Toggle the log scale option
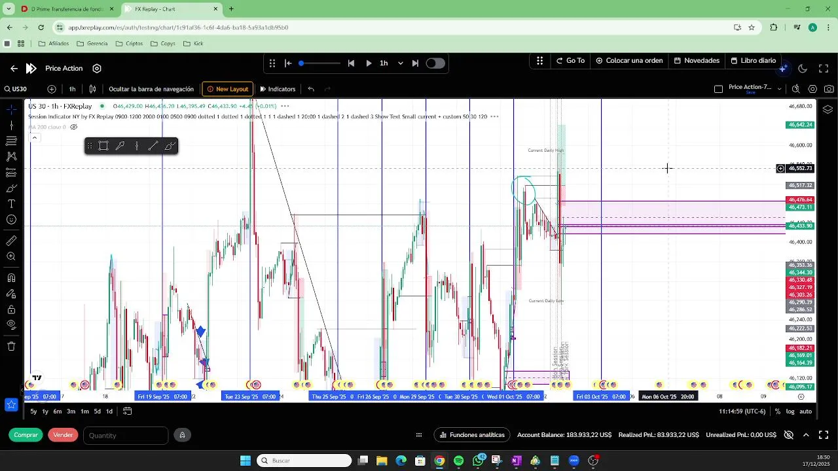This screenshot has width=838, height=471. (x=790, y=411)
